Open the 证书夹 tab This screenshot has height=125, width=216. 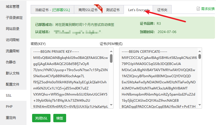(x=162, y=10)
